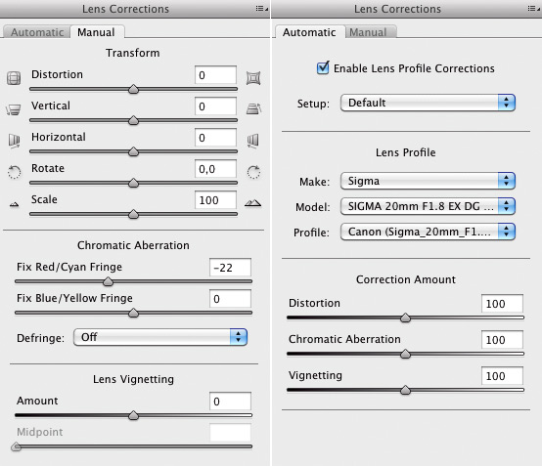Click the Vignetting correction amount slider handle
Image resolution: width=542 pixels, height=466 pixels.
(x=405, y=390)
